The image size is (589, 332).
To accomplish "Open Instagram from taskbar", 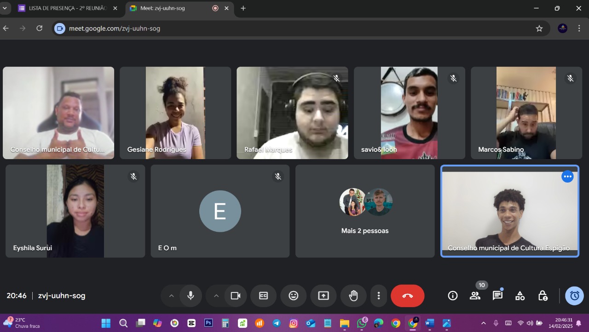I will pos(294,323).
